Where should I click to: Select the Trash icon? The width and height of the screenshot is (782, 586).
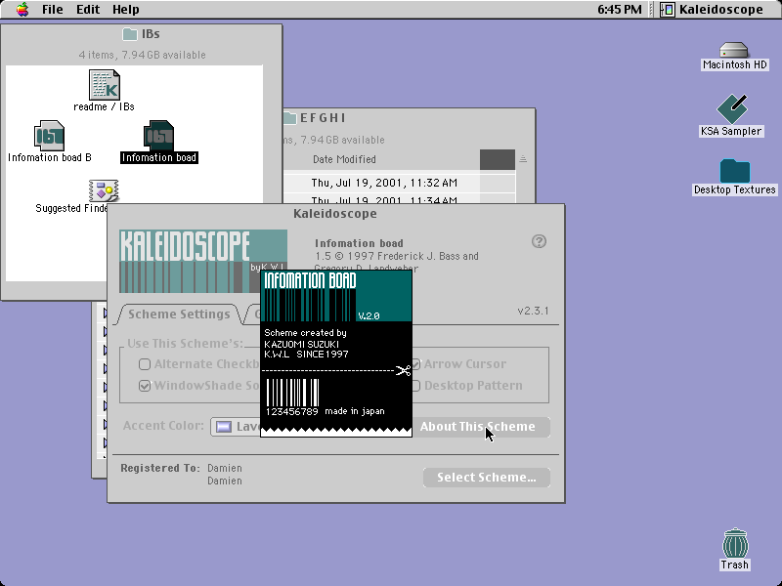tap(735, 543)
